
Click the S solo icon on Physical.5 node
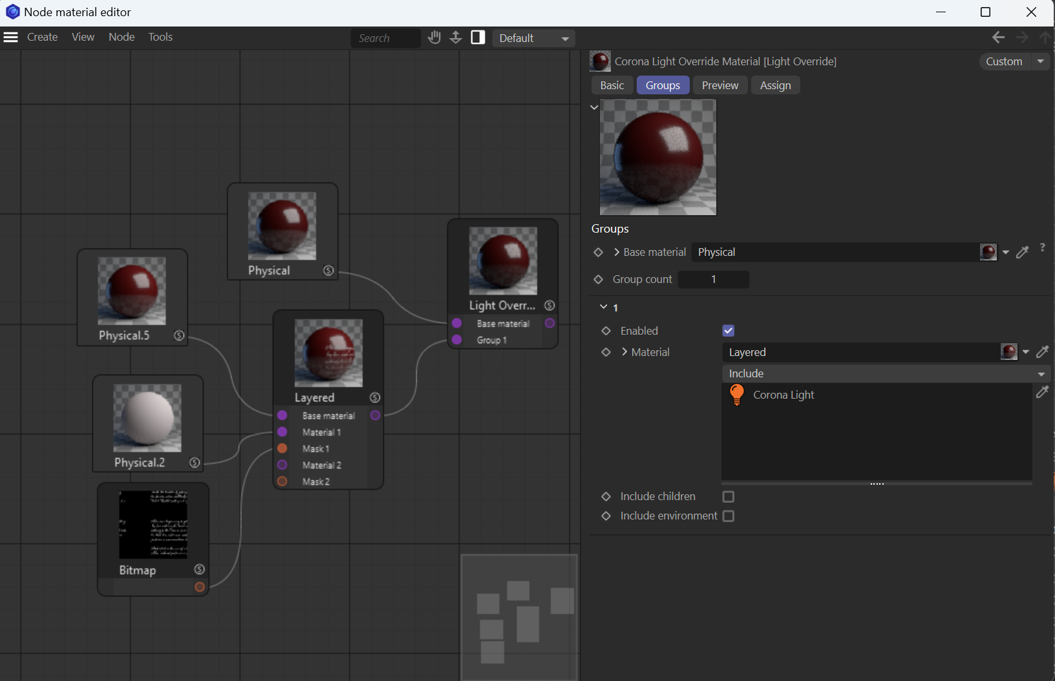coord(179,335)
